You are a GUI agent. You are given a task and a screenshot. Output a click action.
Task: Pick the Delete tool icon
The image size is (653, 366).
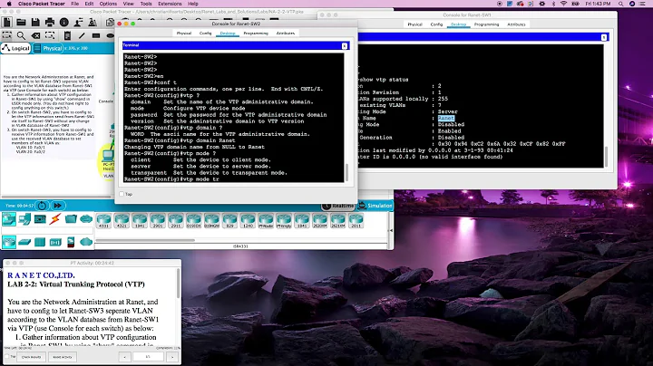click(x=35, y=35)
